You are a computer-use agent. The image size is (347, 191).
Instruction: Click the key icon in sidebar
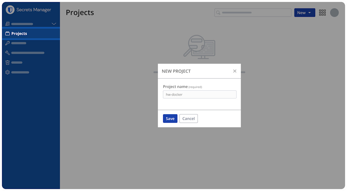[x=8, y=43]
